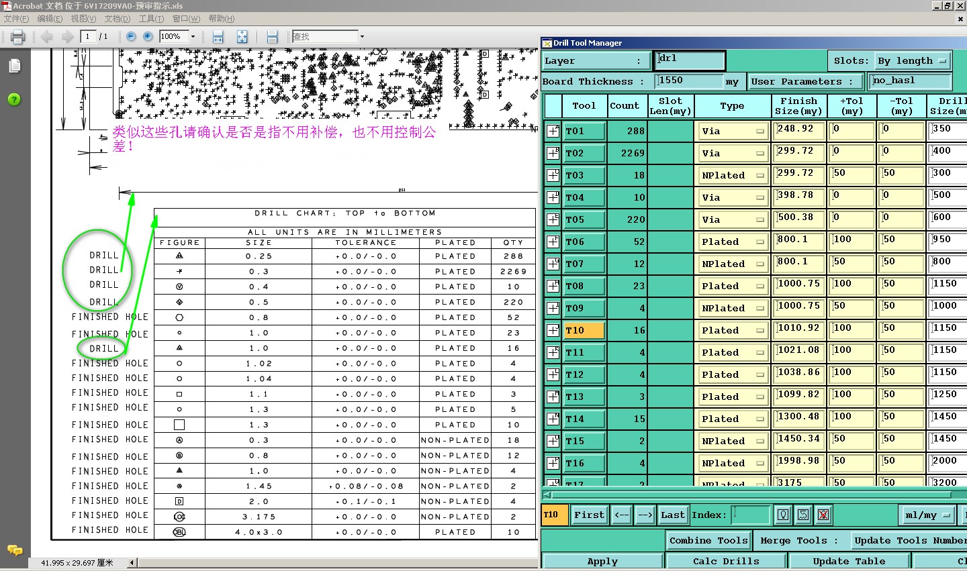
Task: Click the zoom in plus icon
Action: point(148,37)
